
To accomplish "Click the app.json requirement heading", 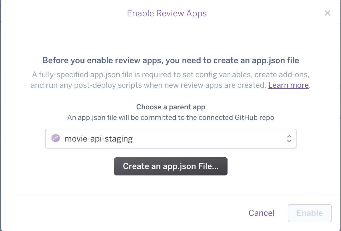I will coord(170,61).
